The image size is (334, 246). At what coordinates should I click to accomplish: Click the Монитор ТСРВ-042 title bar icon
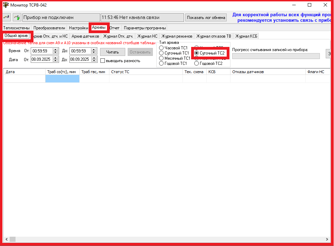tap(6, 5)
